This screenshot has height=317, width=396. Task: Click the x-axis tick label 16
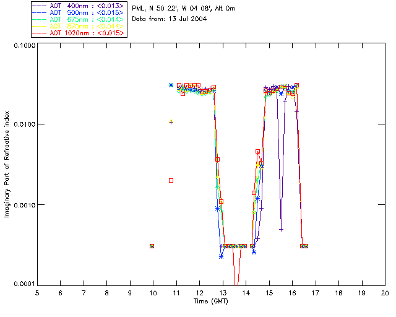pyautogui.click(x=293, y=293)
